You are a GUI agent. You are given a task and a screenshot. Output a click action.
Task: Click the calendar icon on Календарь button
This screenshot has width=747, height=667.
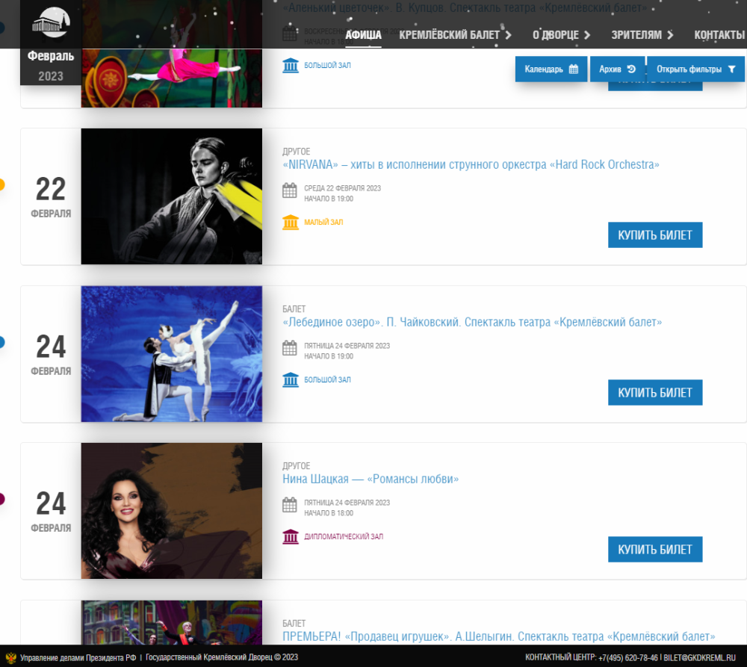coord(574,69)
